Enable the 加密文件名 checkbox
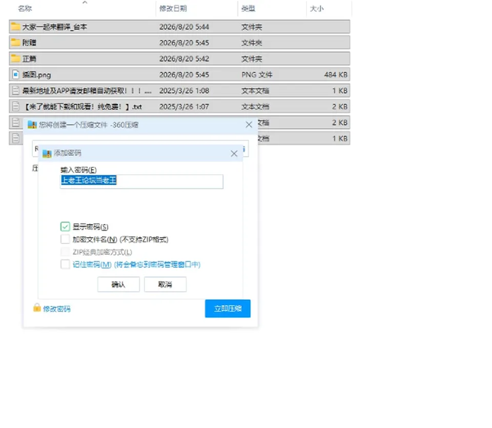This screenshot has width=492, height=428. coord(65,239)
